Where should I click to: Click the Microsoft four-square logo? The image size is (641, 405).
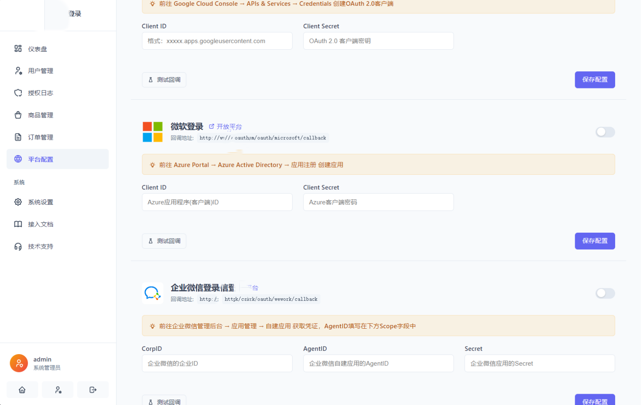coord(152,131)
